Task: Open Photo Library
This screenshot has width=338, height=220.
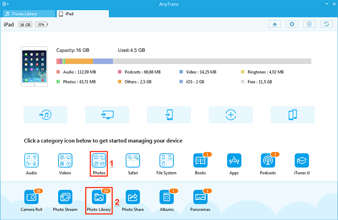Action: [99, 197]
